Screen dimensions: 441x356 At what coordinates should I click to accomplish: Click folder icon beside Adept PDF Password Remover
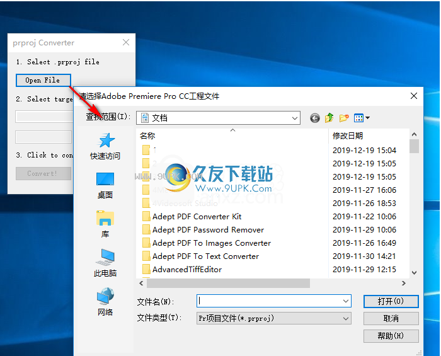pos(146,230)
